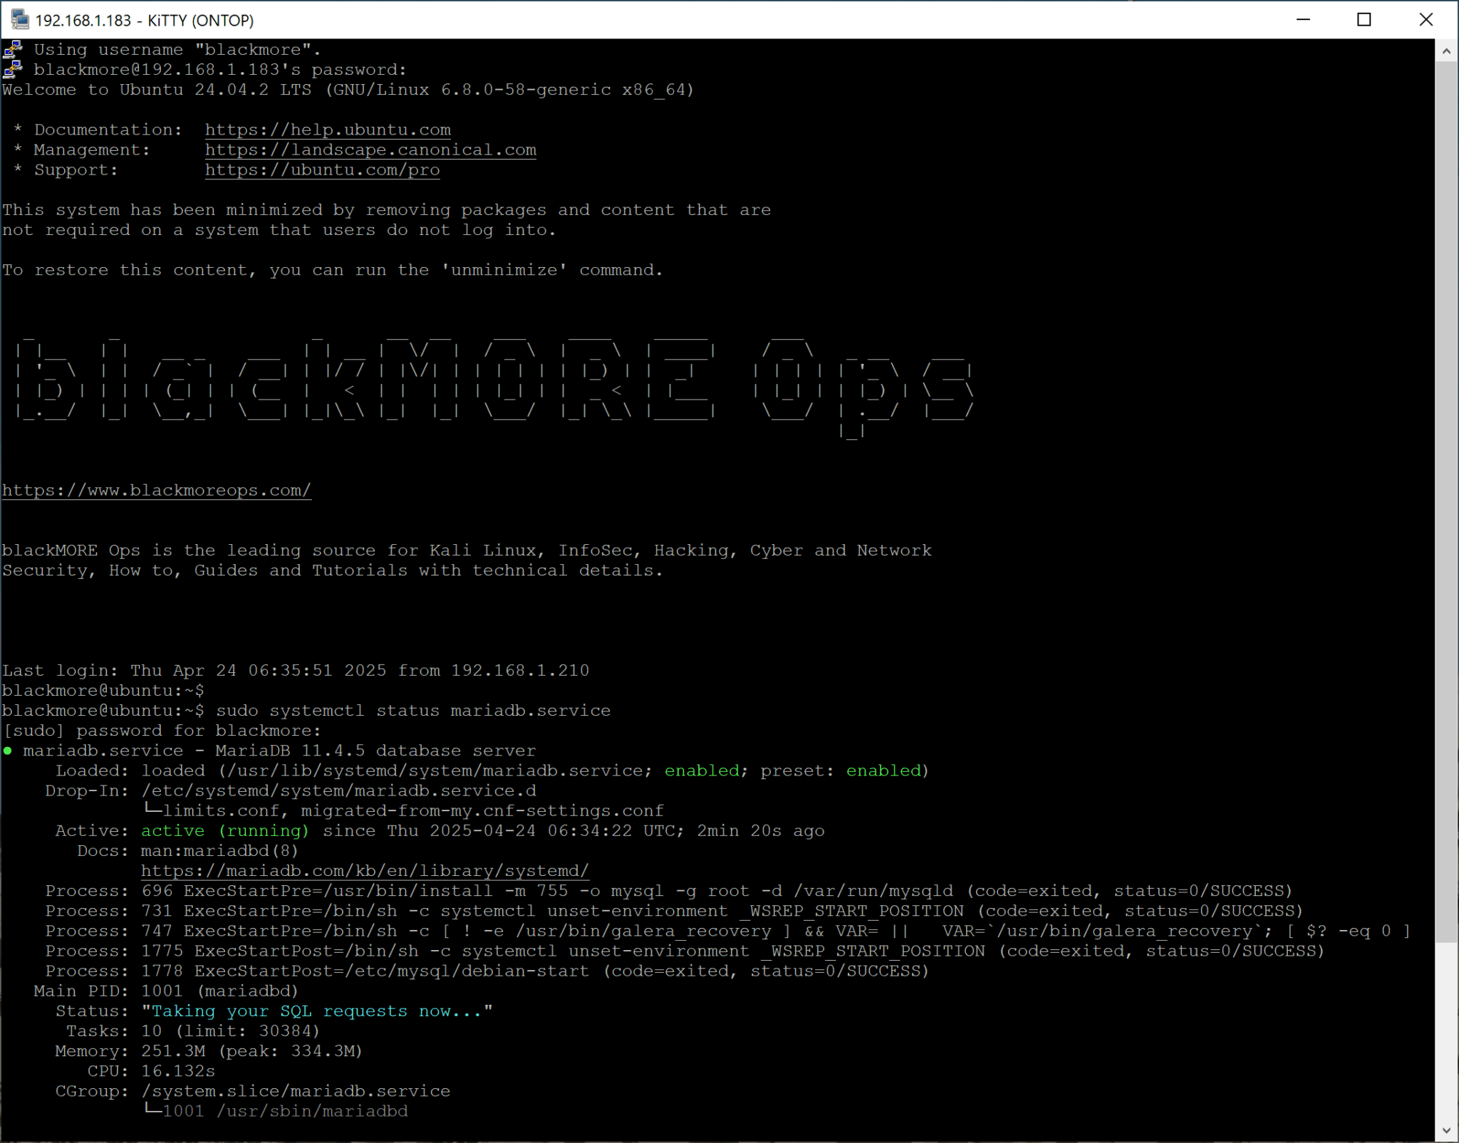1459x1143 pixels.
Task: Open the landscape.canonical.com management link
Action: point(370,150)
